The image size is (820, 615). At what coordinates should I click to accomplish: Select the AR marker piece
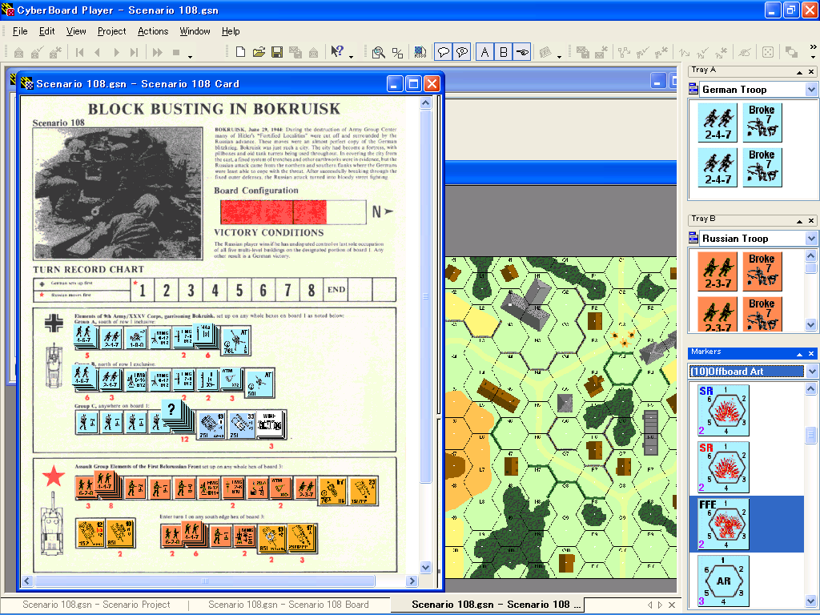724,581
